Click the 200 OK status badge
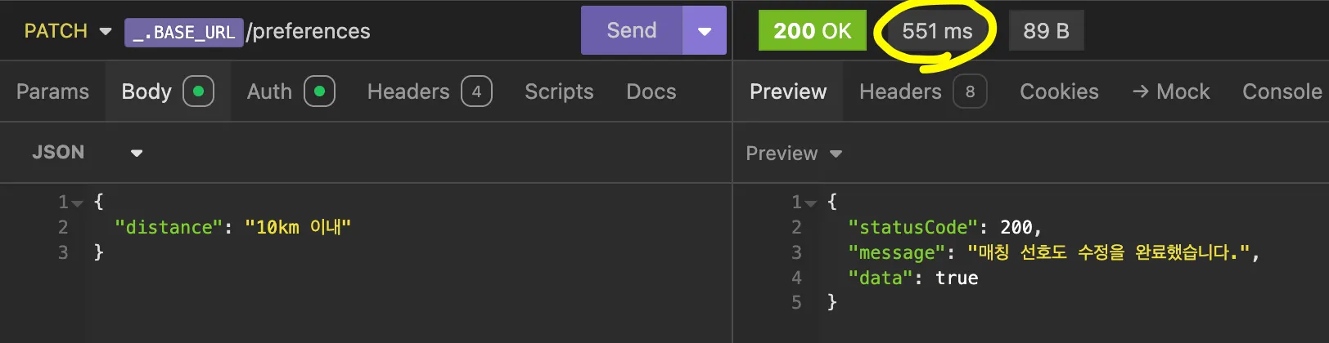This screenshot has width=1329, height=343. click(x=812, y=31)
